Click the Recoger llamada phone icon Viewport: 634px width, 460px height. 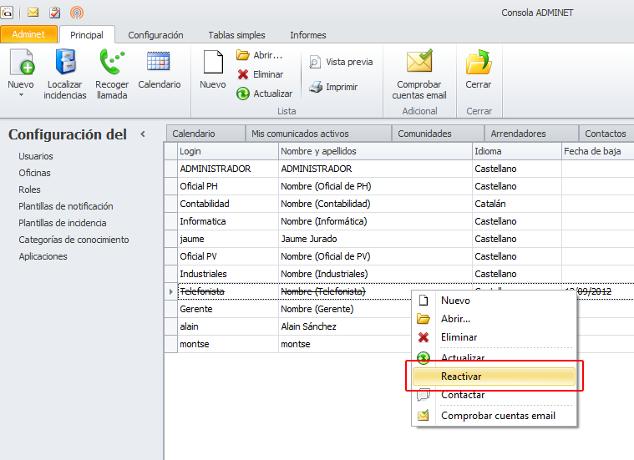pos(111,63)
